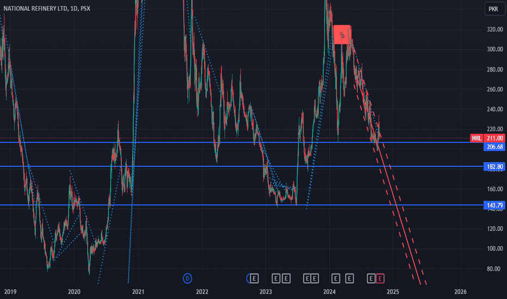The image size is (507, 299).
Task: Open the blue D dividend marker
Action: pos(187,278)
